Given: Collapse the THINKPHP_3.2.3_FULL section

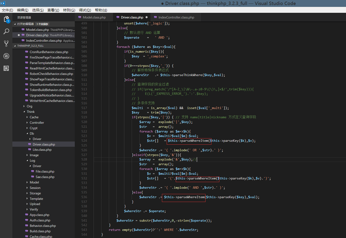Looking at the screenshot, I should (x=15, y=46).
